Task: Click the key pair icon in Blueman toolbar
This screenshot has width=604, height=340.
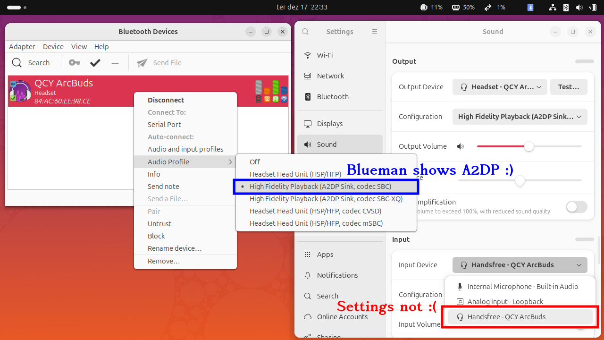Action: (x=75, y=63)
